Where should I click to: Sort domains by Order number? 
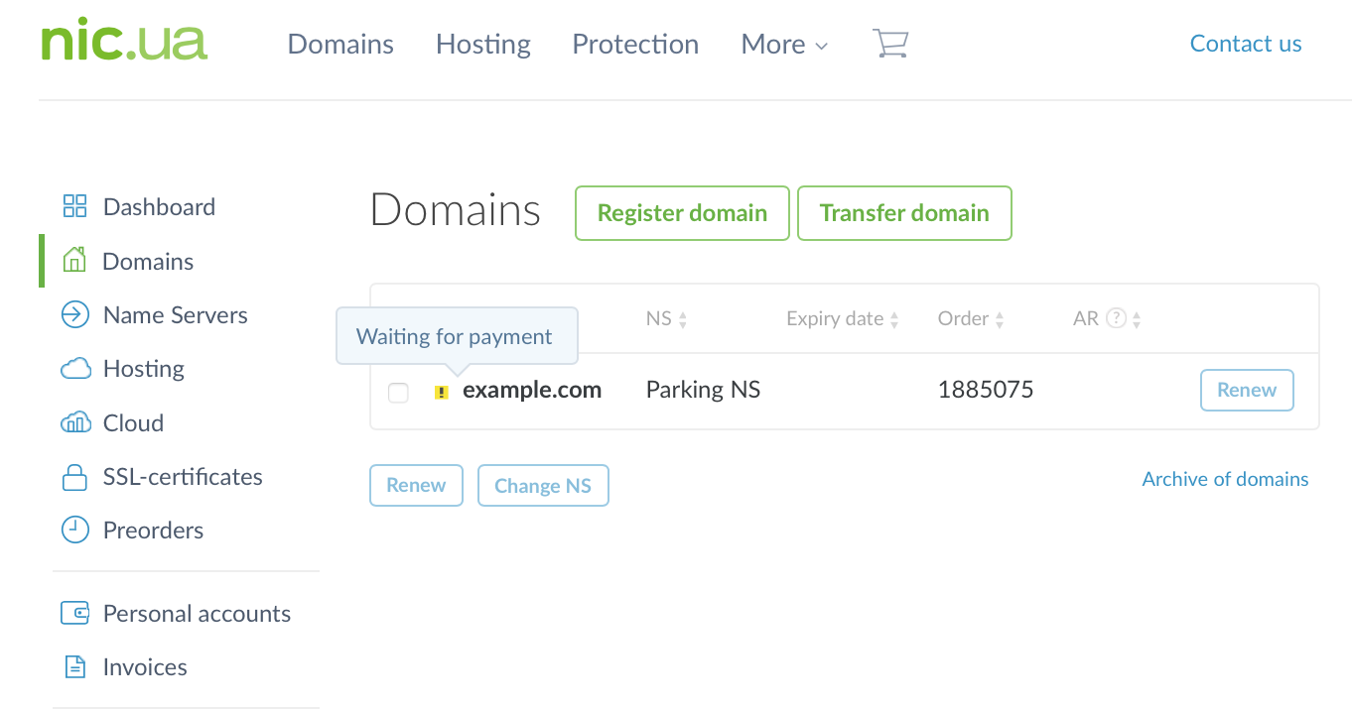(x=968, y=319)
